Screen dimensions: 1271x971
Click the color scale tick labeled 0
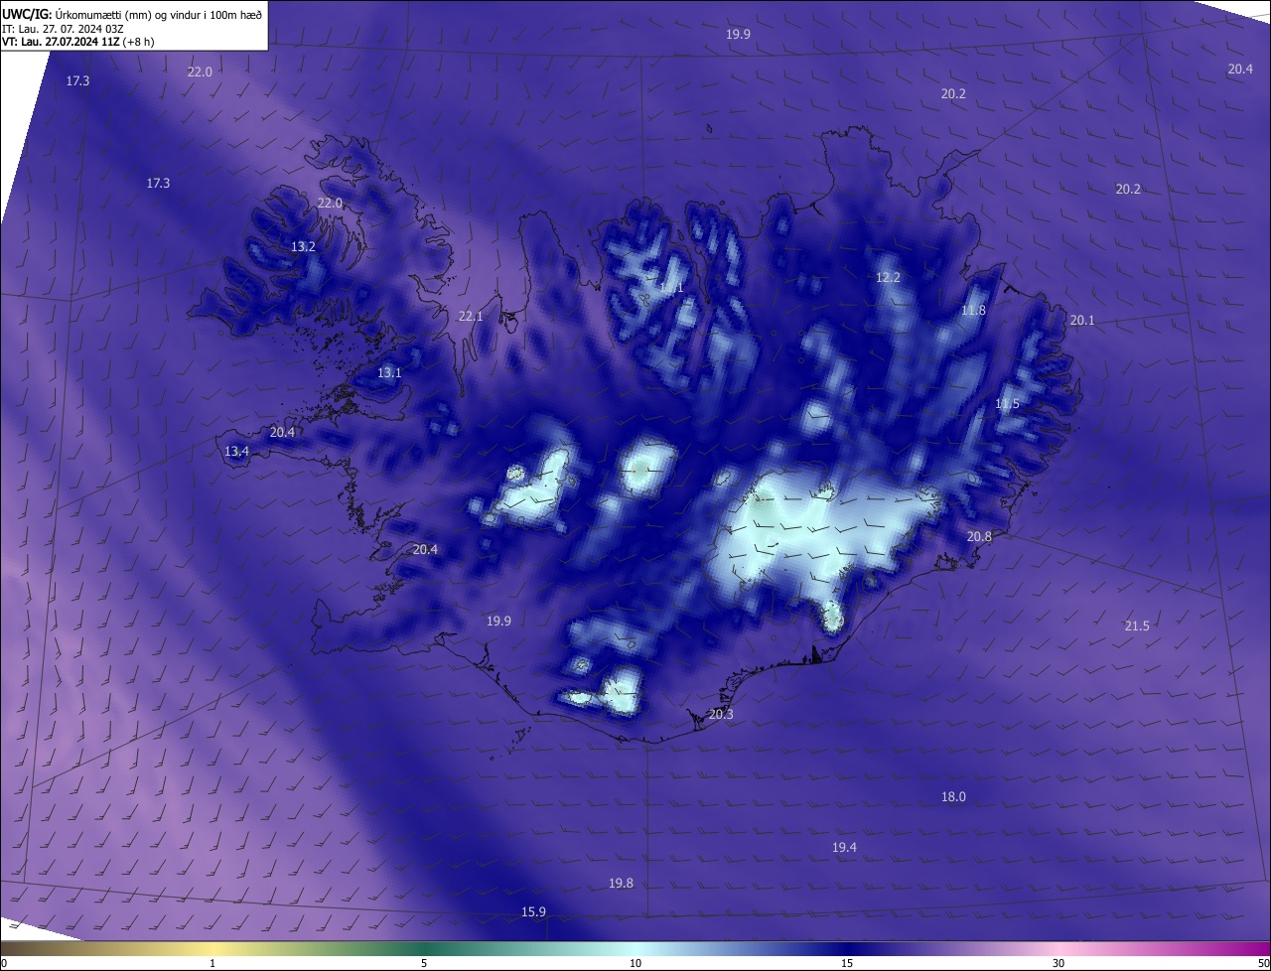pyautogui.click(x=4, y=963)
